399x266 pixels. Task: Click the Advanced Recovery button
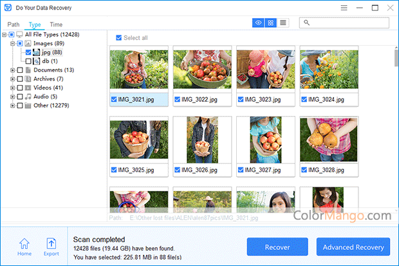[x=353, y=247]
